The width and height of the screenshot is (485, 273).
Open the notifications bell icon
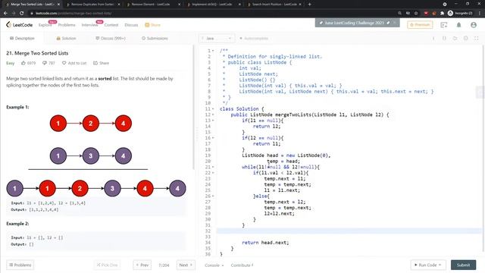click(458, 25)
